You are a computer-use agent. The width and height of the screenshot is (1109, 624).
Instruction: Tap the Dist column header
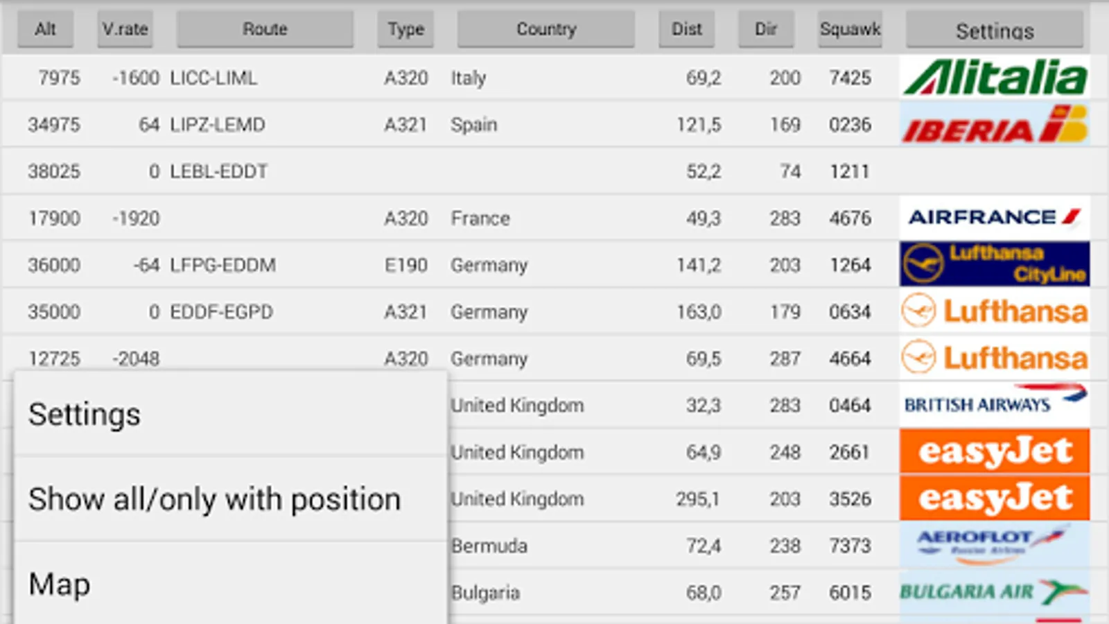686,29
